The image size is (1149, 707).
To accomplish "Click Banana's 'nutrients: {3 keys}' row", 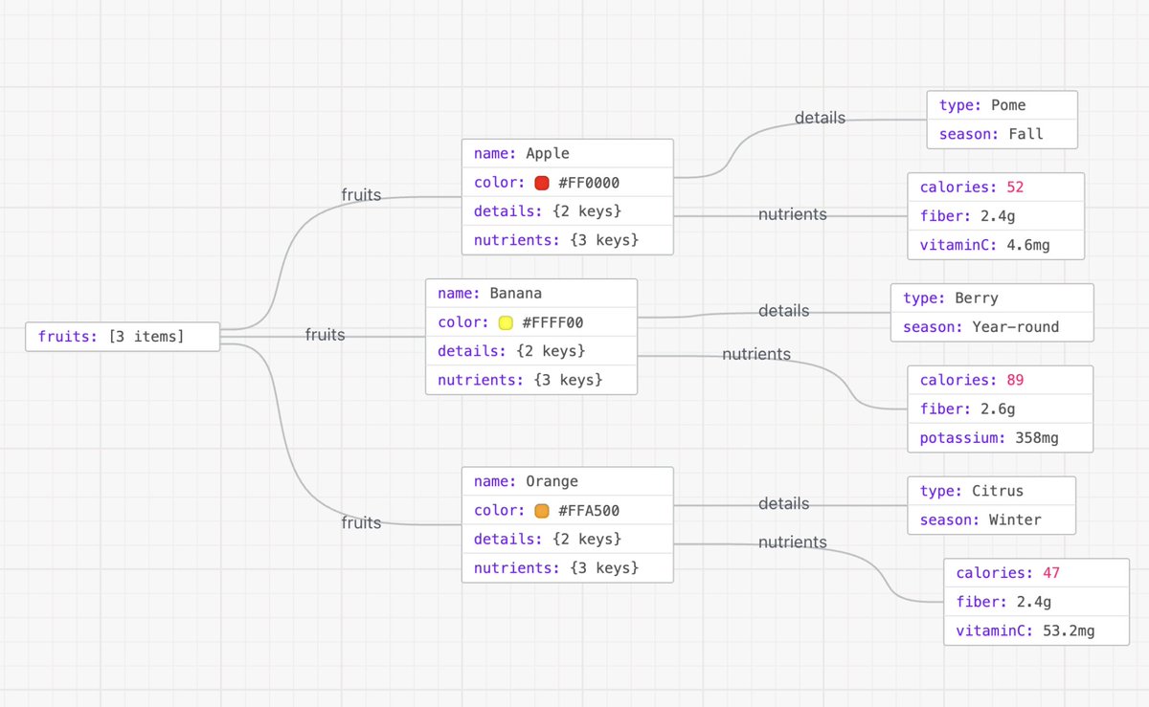I will point(531,380).
